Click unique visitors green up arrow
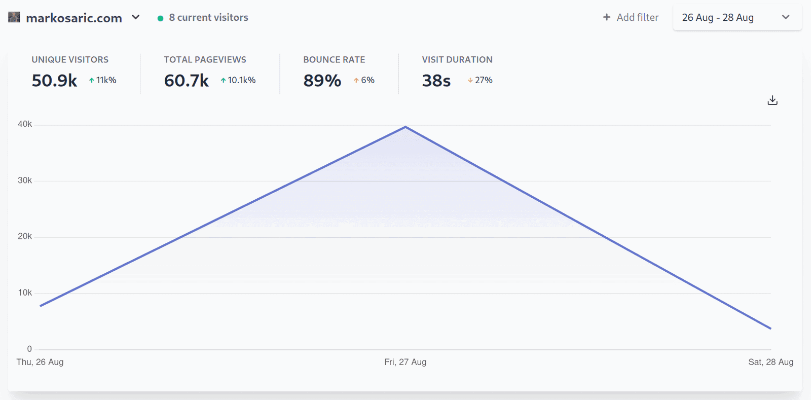Screen dimensions: 811x400 point(92,80)
